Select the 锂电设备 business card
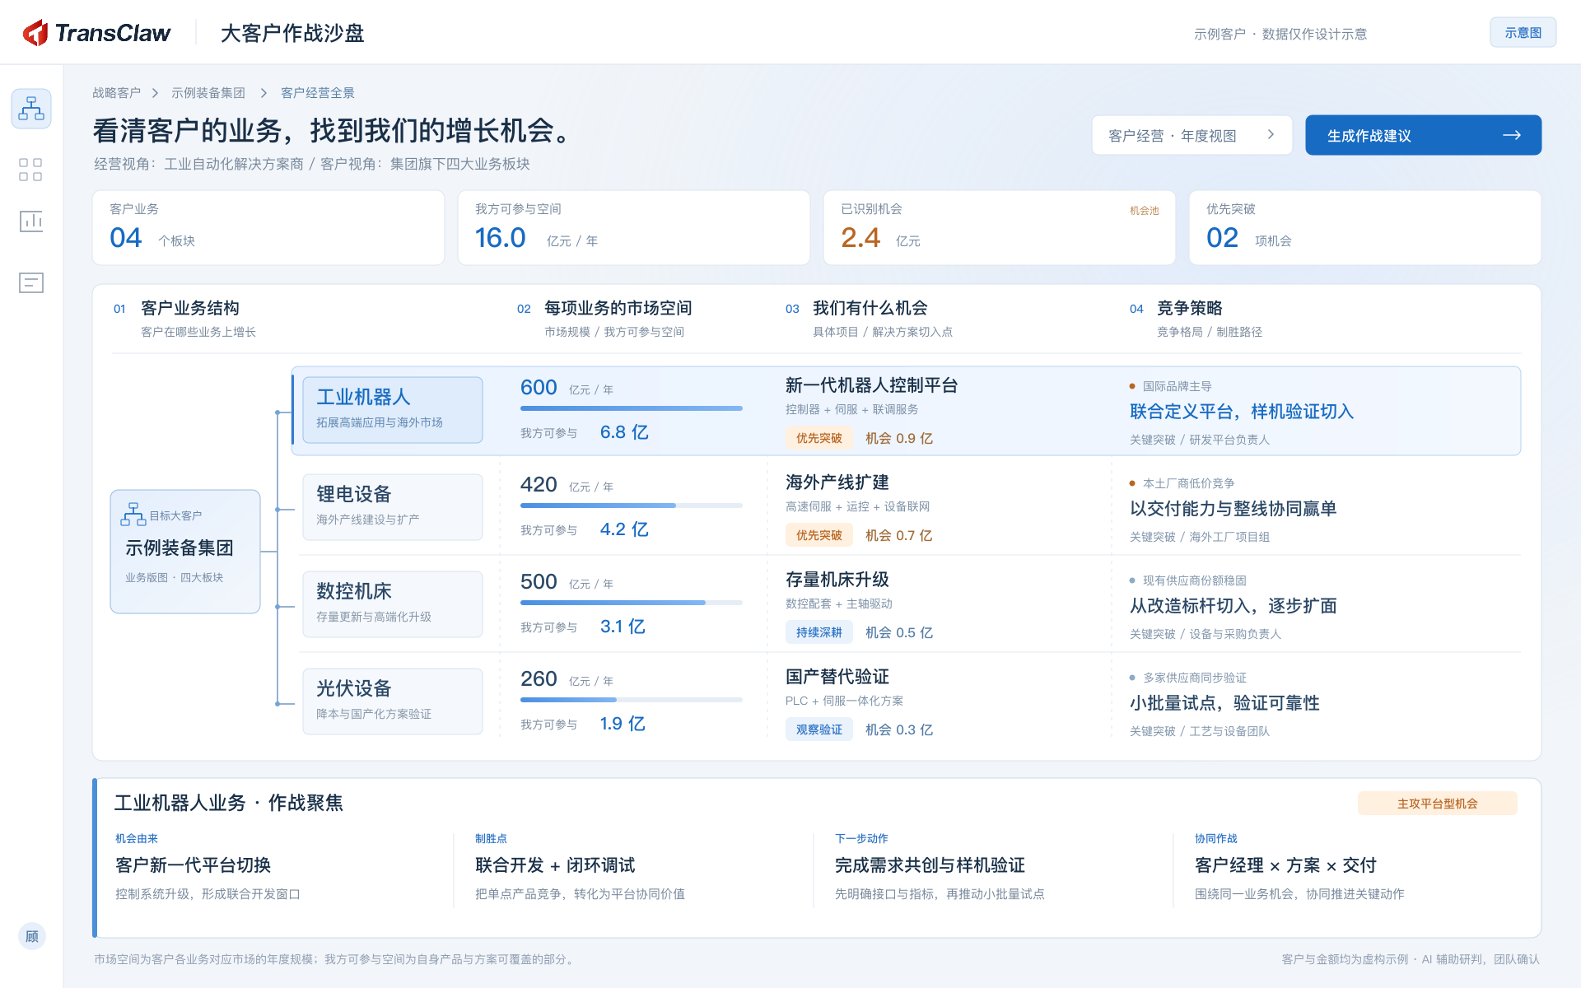Screen dimensions: 1581x988 pos(393,507)
